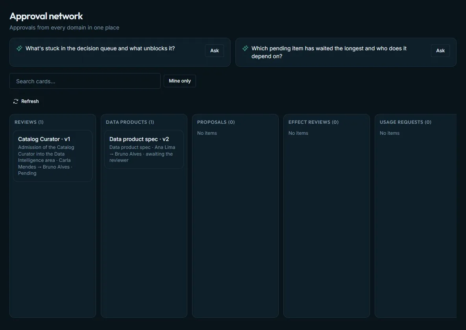Toggle the Mine only filter
This screenshot has height=330, width=466.
(x=180, y=81)
